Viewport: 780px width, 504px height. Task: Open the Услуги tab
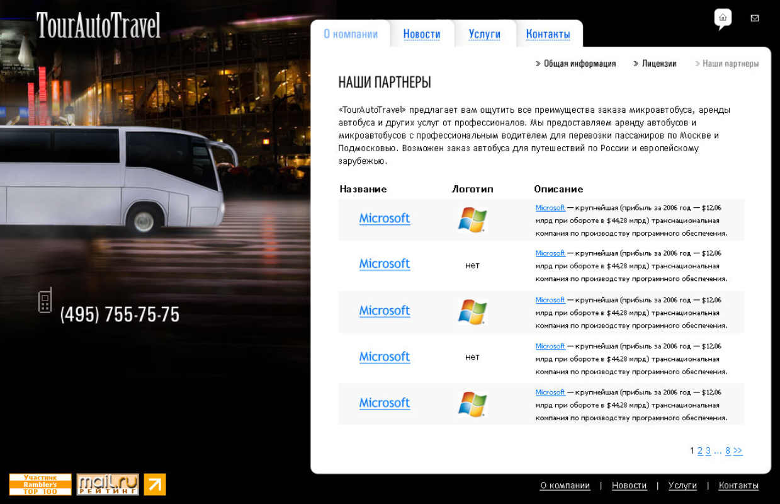tap(484, 34)
